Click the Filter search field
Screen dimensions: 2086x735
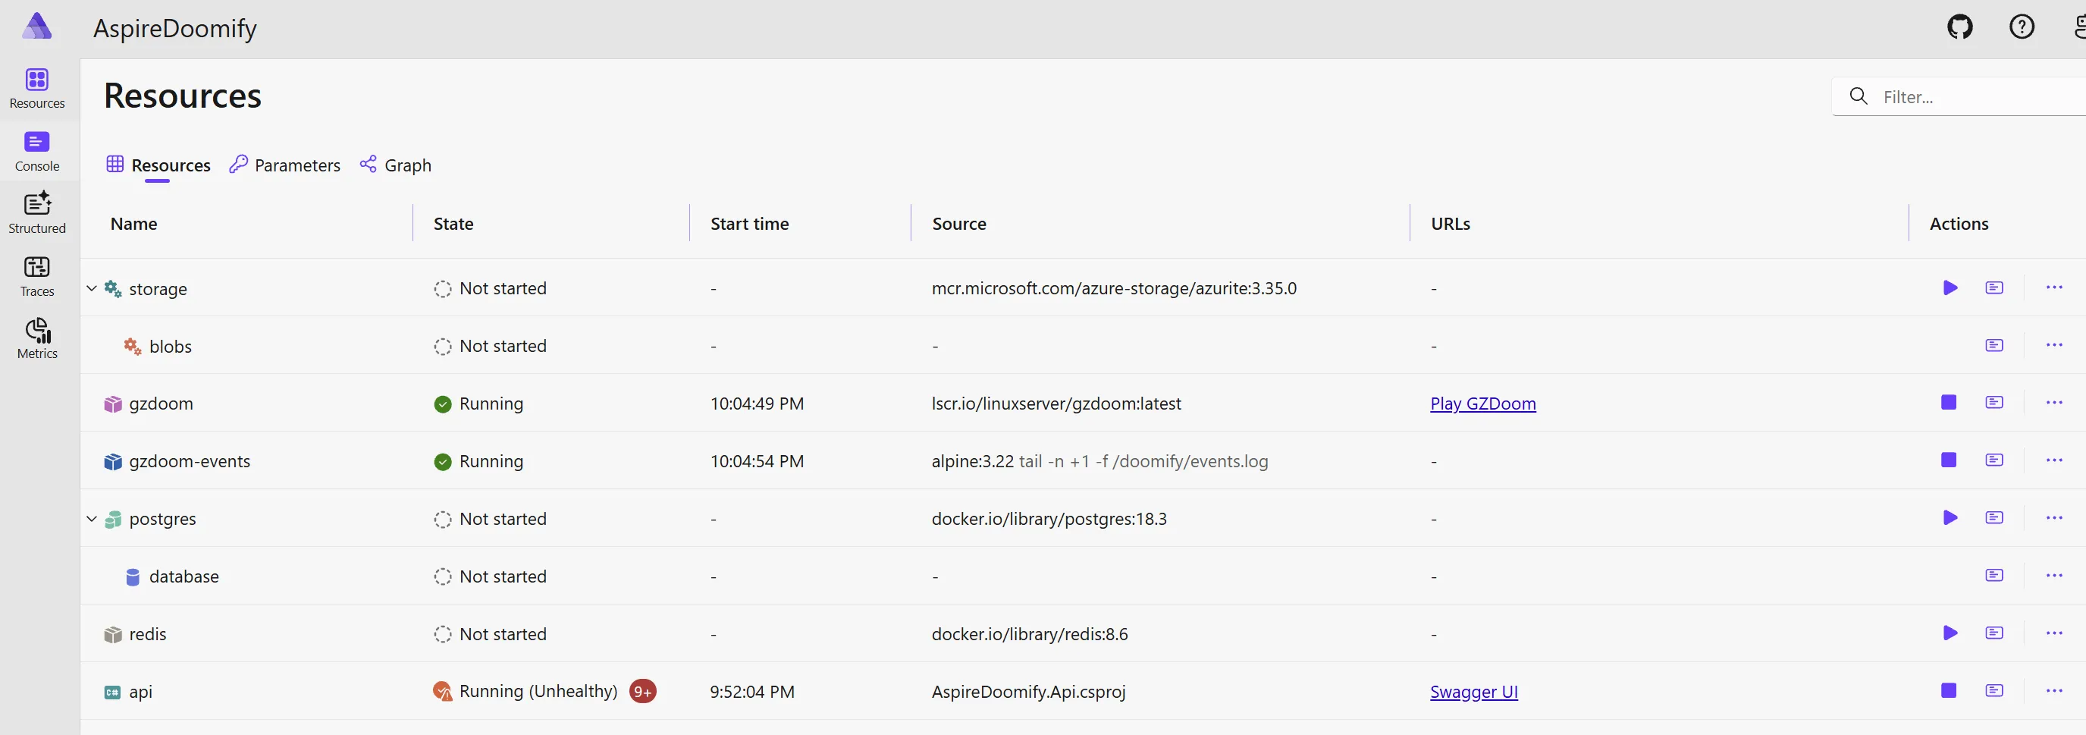click(x=1959, y=97)
